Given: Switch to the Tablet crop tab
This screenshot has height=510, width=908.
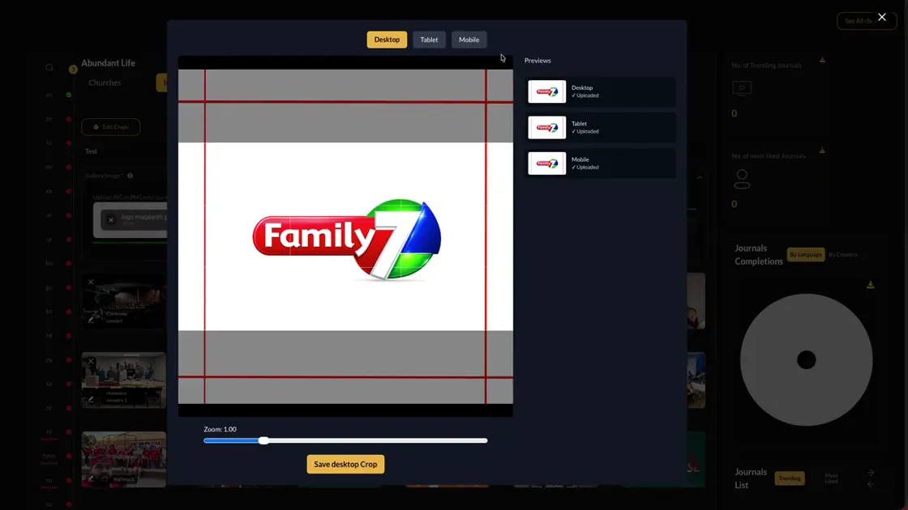Looking at the screenshot, I should [x=429, y=40].
